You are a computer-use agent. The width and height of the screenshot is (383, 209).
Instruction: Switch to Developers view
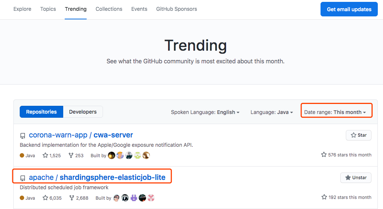tap(83, 112)
